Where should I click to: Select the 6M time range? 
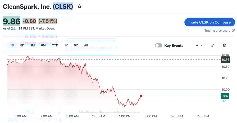[43, 45]
